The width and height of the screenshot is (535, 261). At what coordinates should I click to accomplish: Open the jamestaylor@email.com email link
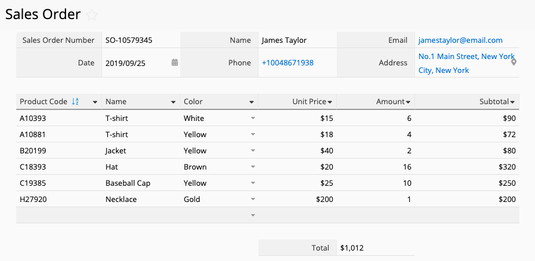(460, 40)
